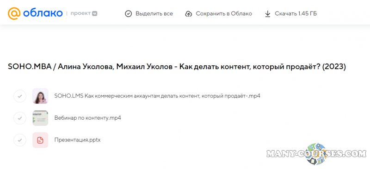This screenshot has width=370, height=169.
Task: Click the folder title SOHO.MBA / Алина Уколова
Action: click(x=177, y=67)
